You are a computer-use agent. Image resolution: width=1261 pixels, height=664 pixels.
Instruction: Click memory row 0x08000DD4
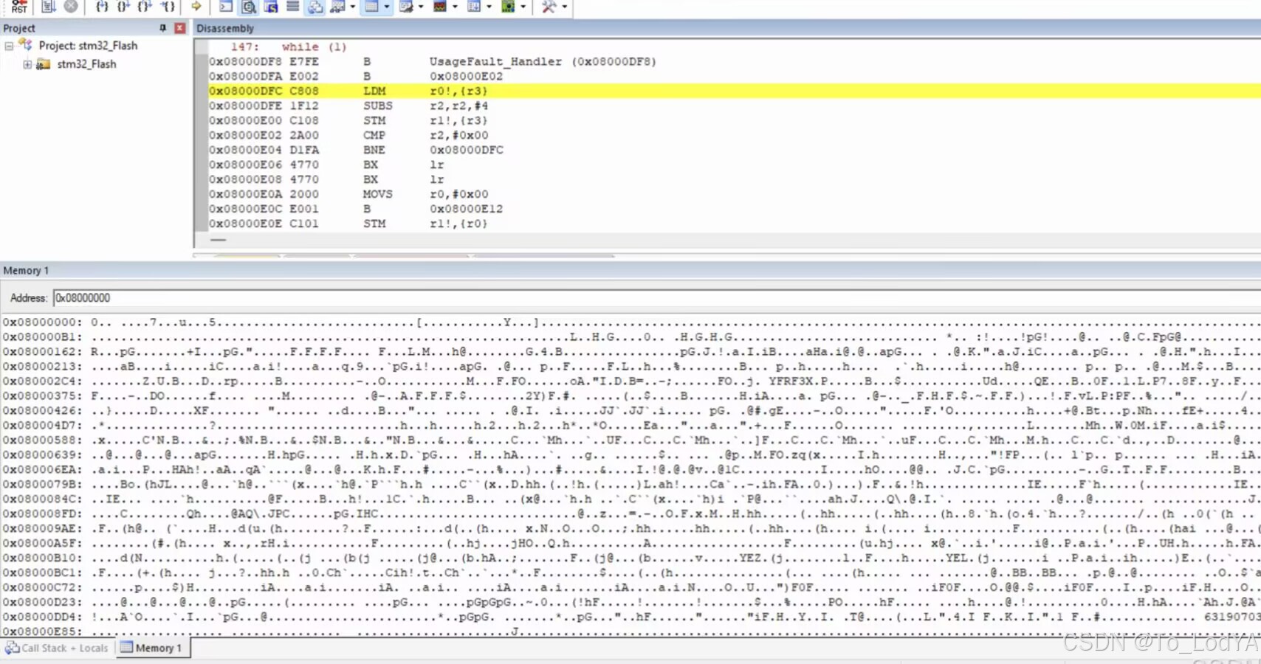point(630,618)
